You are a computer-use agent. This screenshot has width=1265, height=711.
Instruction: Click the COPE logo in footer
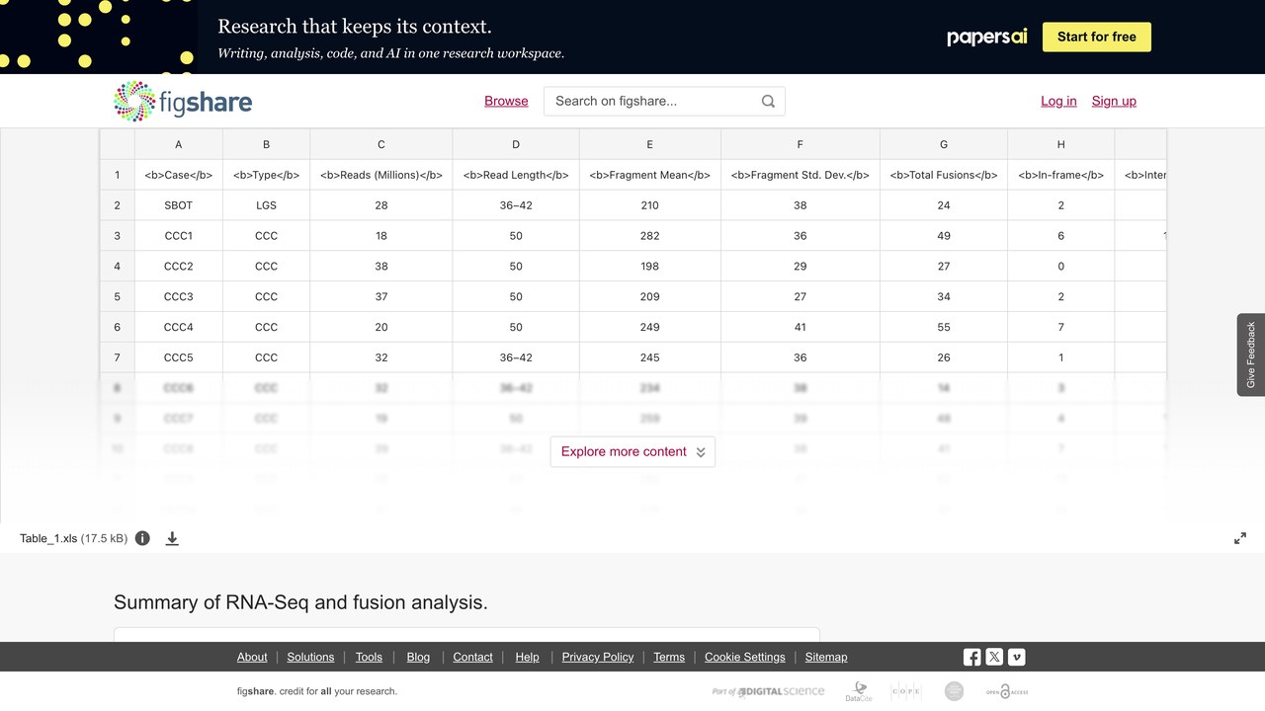[x=906, y=691]
